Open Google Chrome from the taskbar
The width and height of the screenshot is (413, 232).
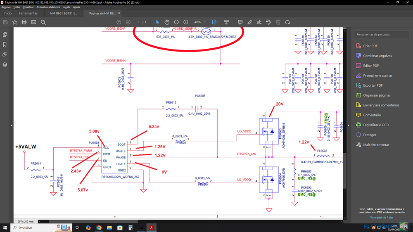pyautogui.click(x=99, y=227)
